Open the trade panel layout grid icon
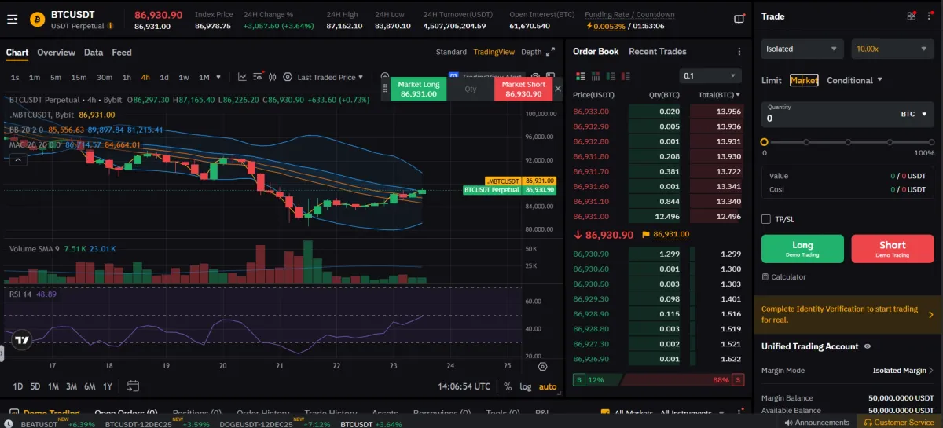This screenshot has width=943, height=428. tap(912, 16)
